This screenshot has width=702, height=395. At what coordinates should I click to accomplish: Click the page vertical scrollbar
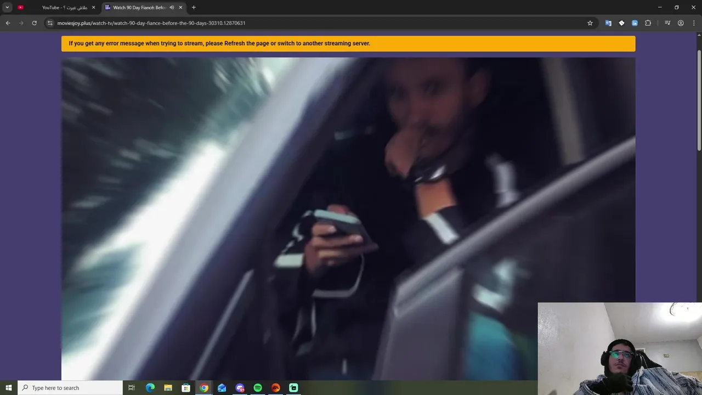tap(699, 100)
